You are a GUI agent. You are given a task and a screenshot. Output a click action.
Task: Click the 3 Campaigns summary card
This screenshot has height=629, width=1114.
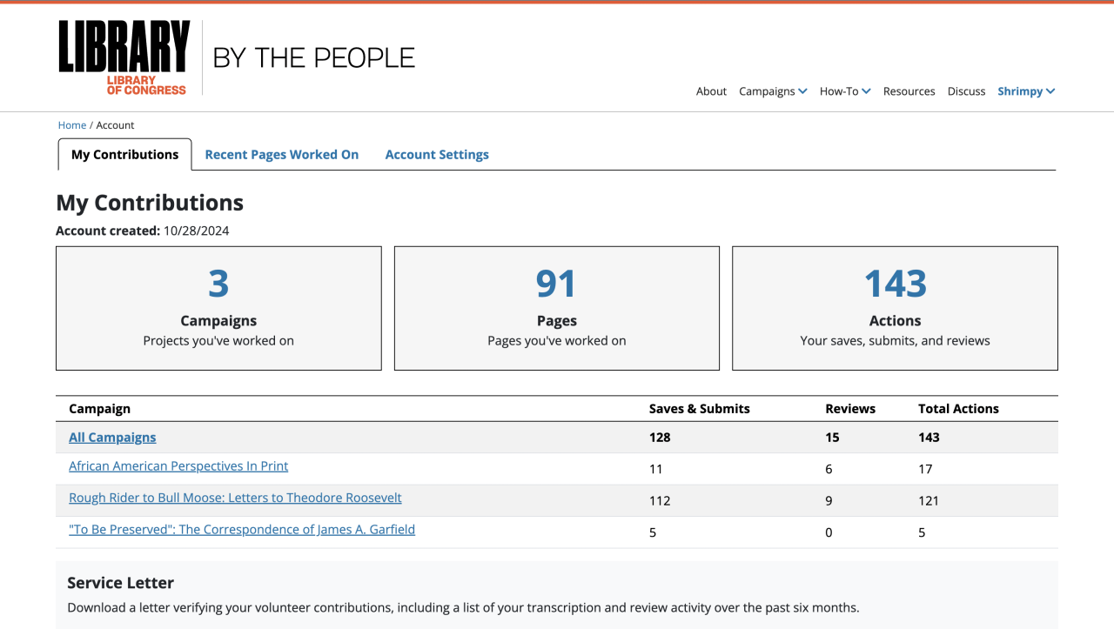218,308
